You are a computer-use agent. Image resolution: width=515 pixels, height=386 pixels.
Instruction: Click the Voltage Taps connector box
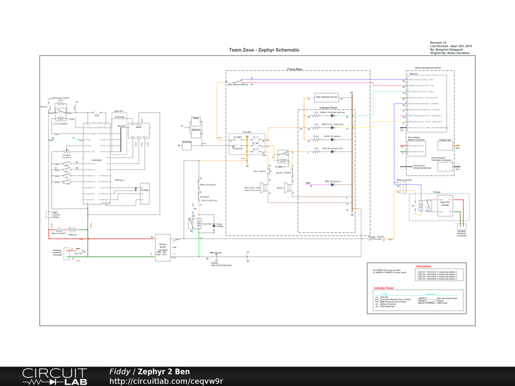tap(445, 145)
